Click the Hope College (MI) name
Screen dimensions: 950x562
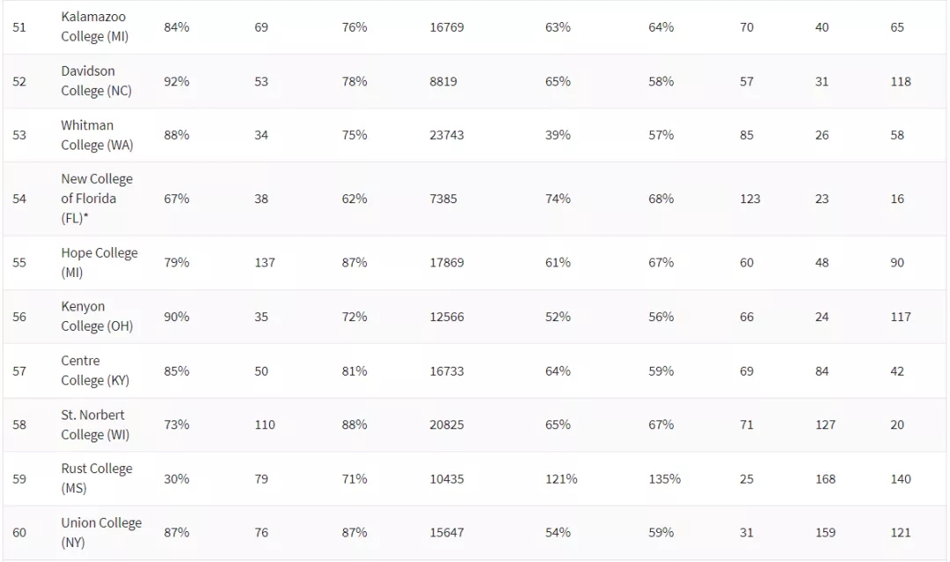(99, 262)
